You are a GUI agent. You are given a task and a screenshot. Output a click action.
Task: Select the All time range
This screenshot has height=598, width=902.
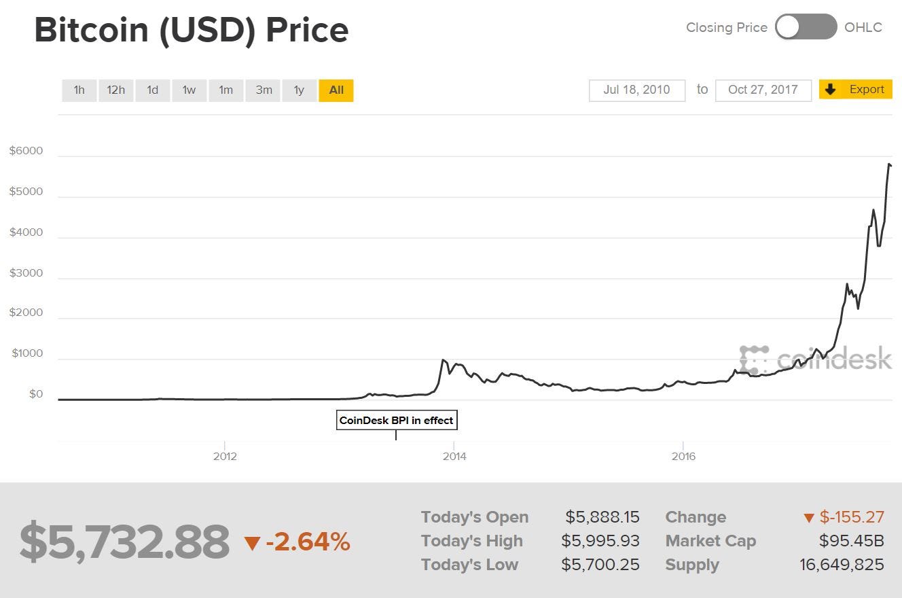[336, 90]
